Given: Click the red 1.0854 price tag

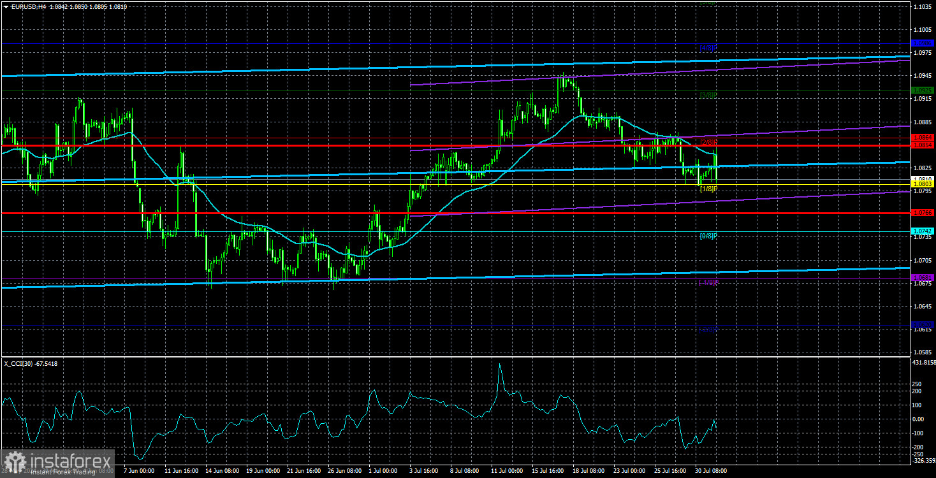Looking at the screenshot, I should point(923,145).
